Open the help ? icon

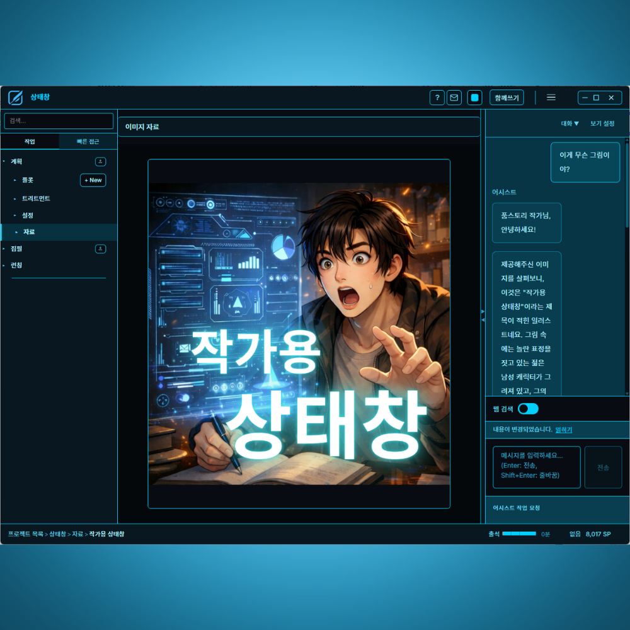click(437, 97)
